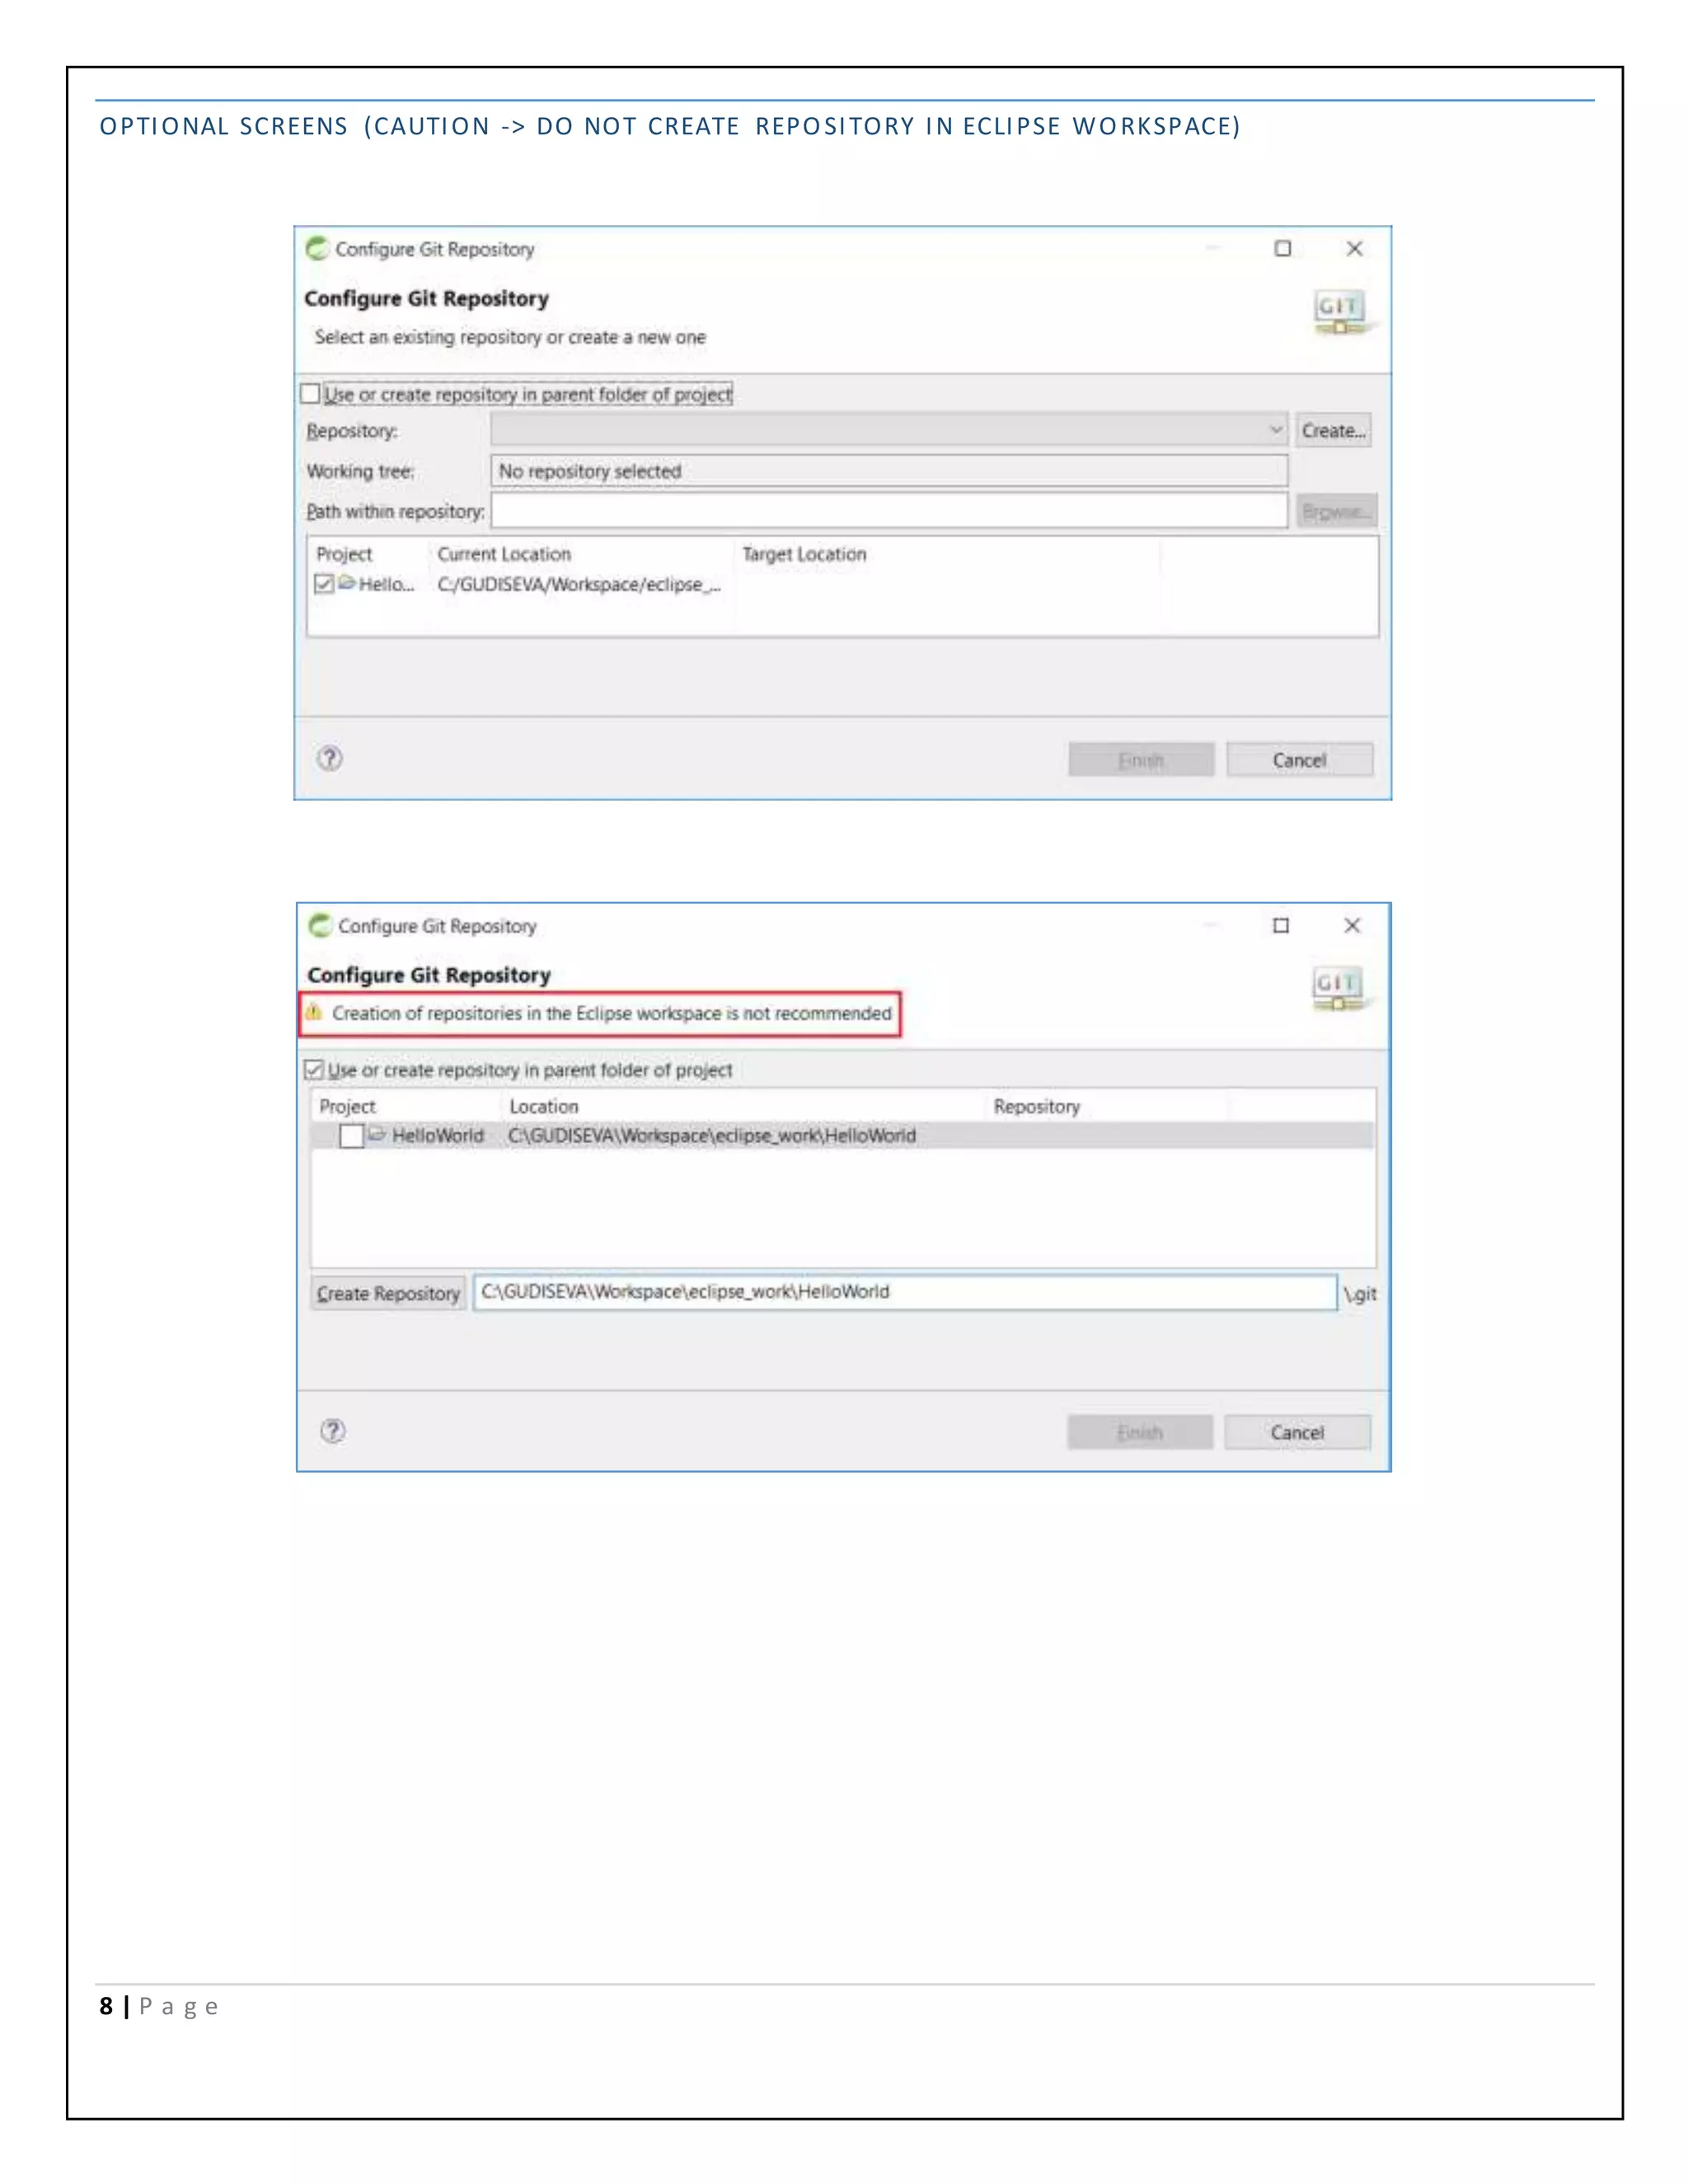The width and height of the screenshot is (1688, 2184).
Task: Click Cancel in the lower dialog
Action: point(1298,1432)
